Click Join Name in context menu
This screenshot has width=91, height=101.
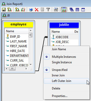[59, 49]
